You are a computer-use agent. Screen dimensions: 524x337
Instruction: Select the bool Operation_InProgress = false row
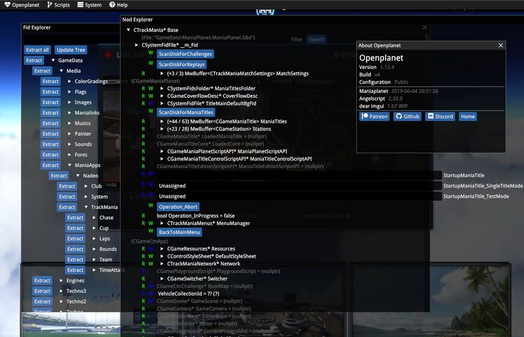pyautogui.click(x=196, y=216)
